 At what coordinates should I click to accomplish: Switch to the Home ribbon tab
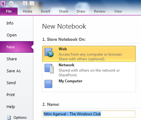pyautogui.click(x=28, y=11)
